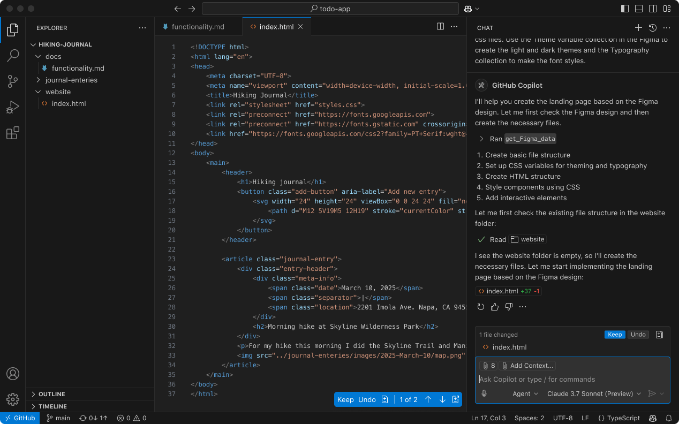The height and width of the screenshot is (424, 679).
Task: Switch to the functionality.md tab
Action: (x=198, y=26)
